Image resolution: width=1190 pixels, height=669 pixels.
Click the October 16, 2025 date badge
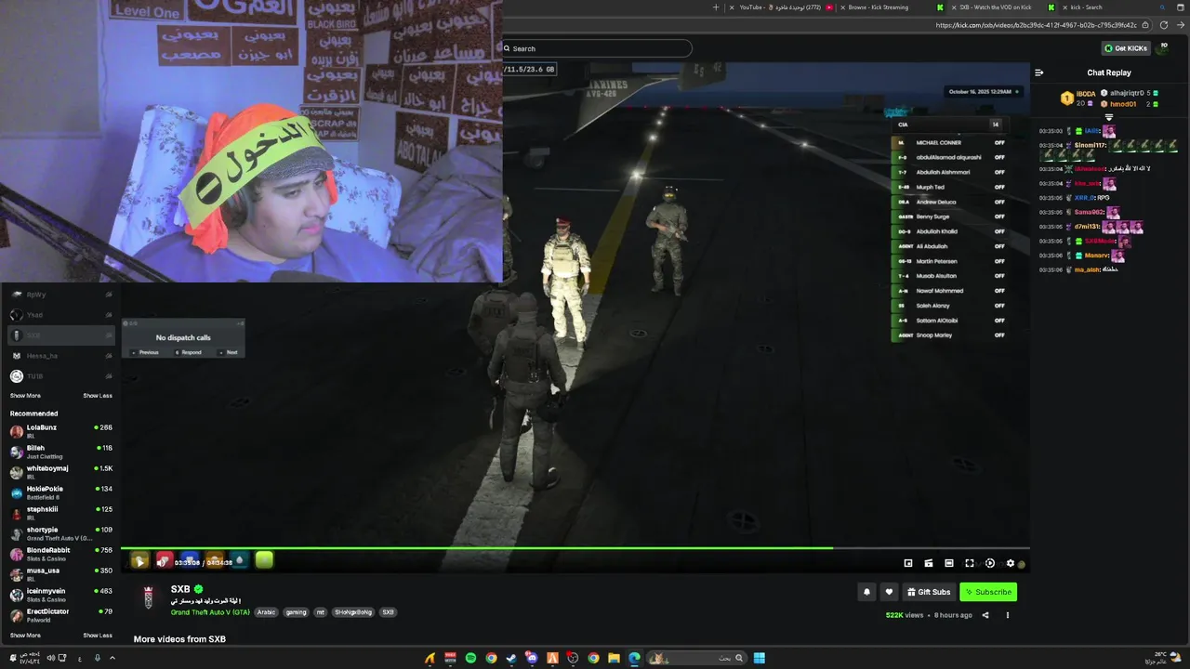pos(984,92)
